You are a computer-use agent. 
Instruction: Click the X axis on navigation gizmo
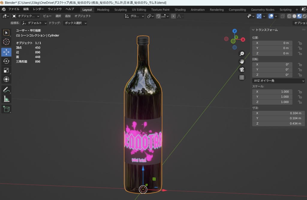[243, 40]
